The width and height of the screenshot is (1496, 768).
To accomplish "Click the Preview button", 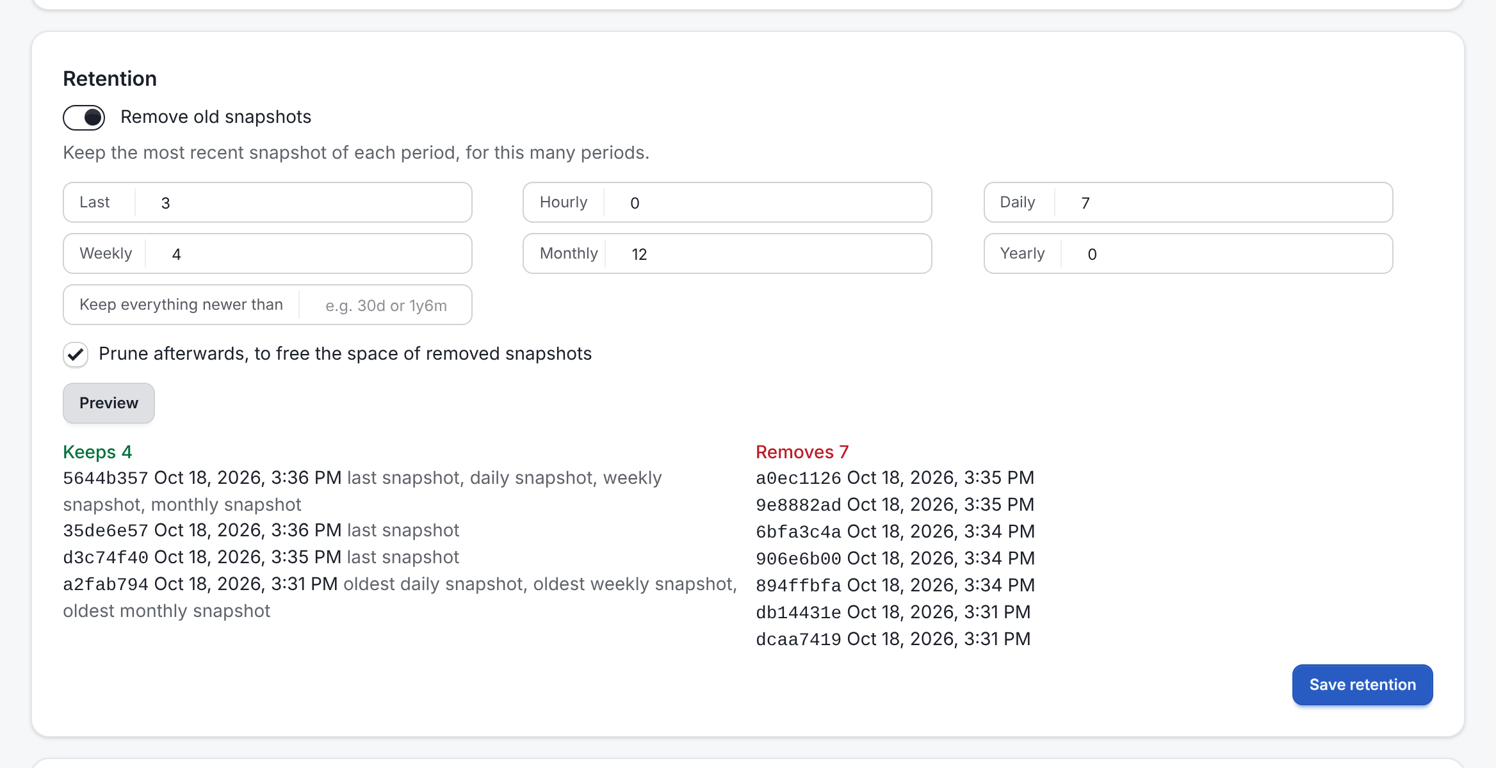I will [109, 403].
